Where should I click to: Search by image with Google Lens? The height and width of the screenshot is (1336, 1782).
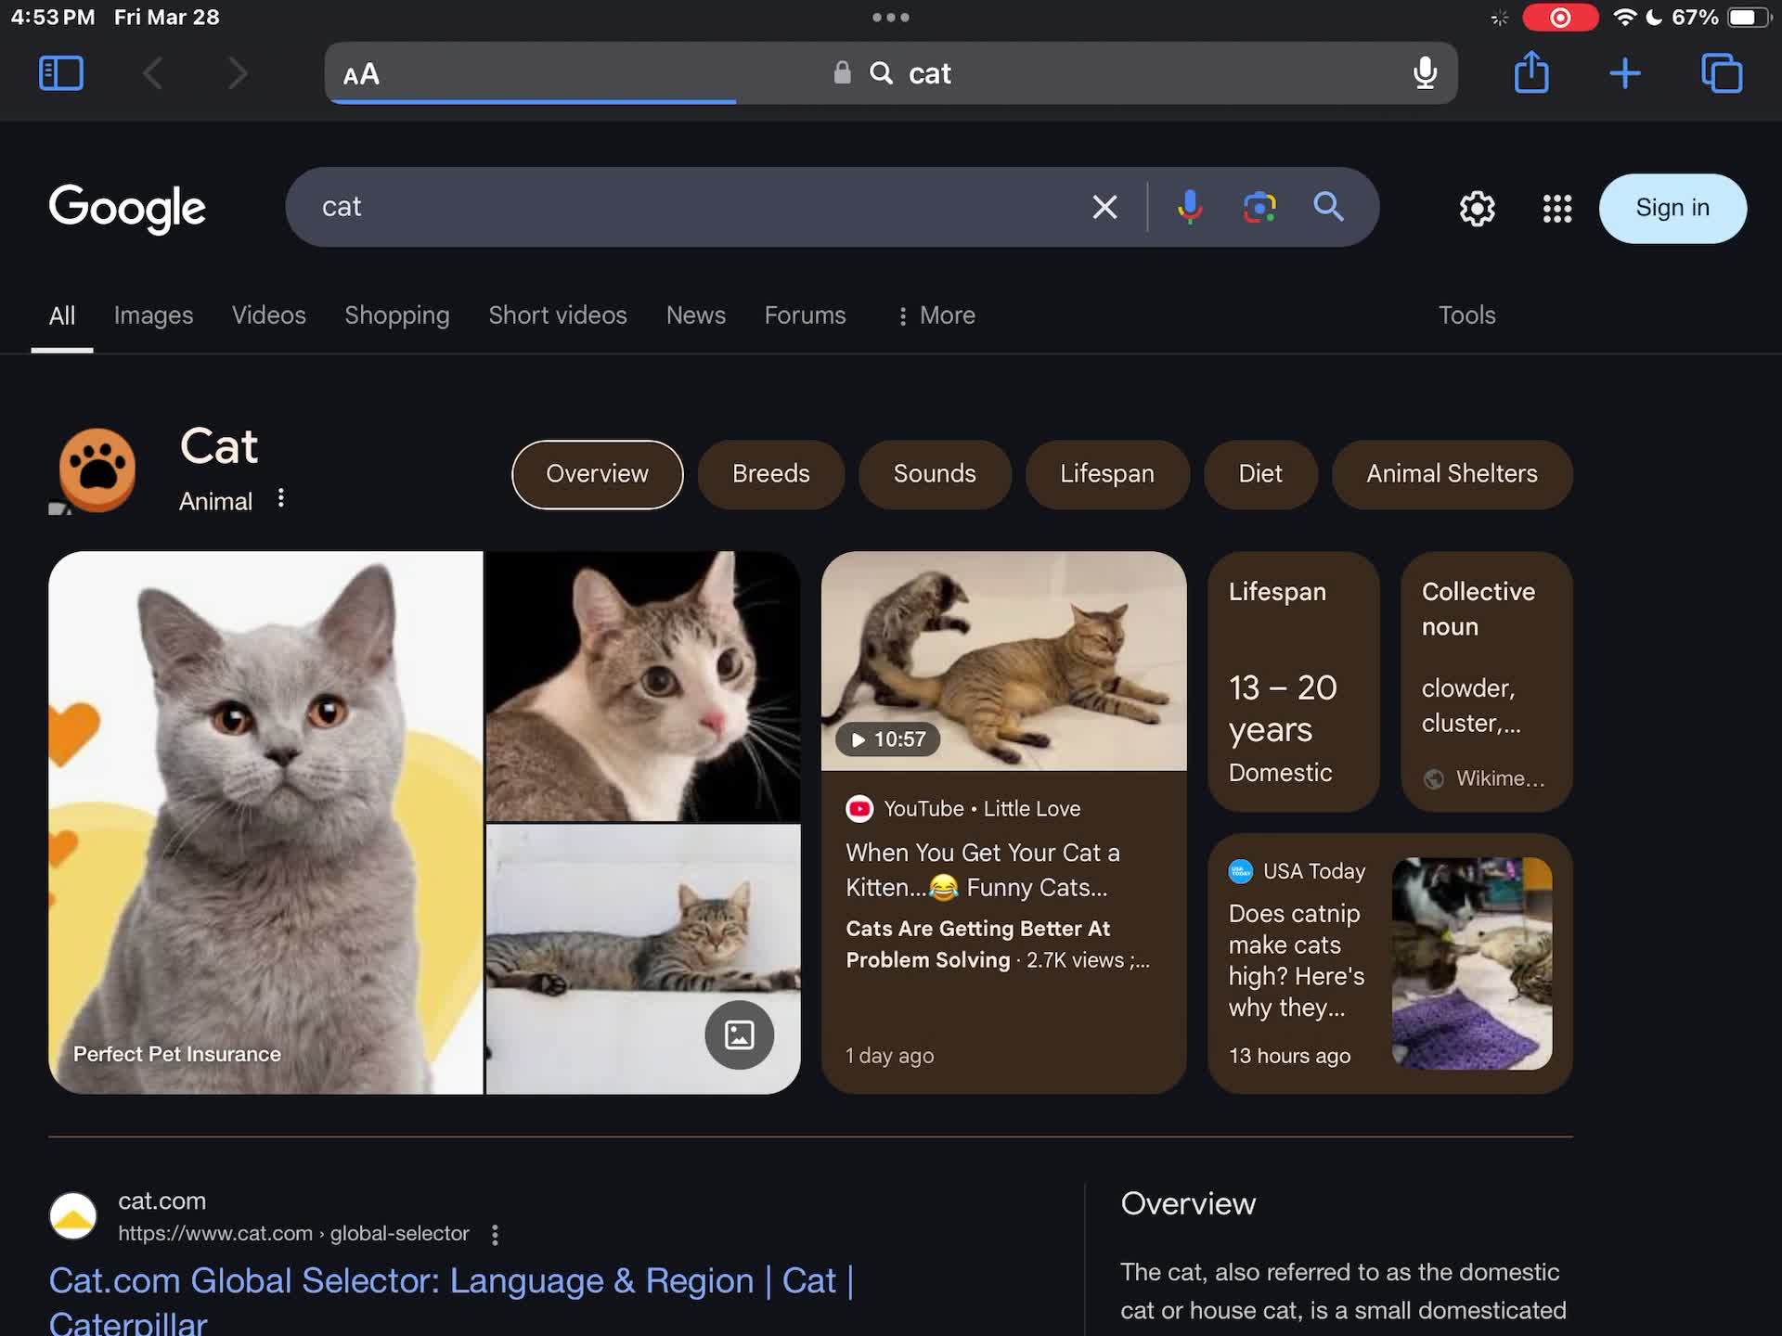click(1259, 207)
